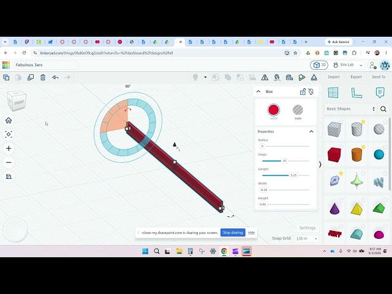The image size is (392, 294).
Task: Pick the purple Cone shape
Action: (x=334, y=208)
